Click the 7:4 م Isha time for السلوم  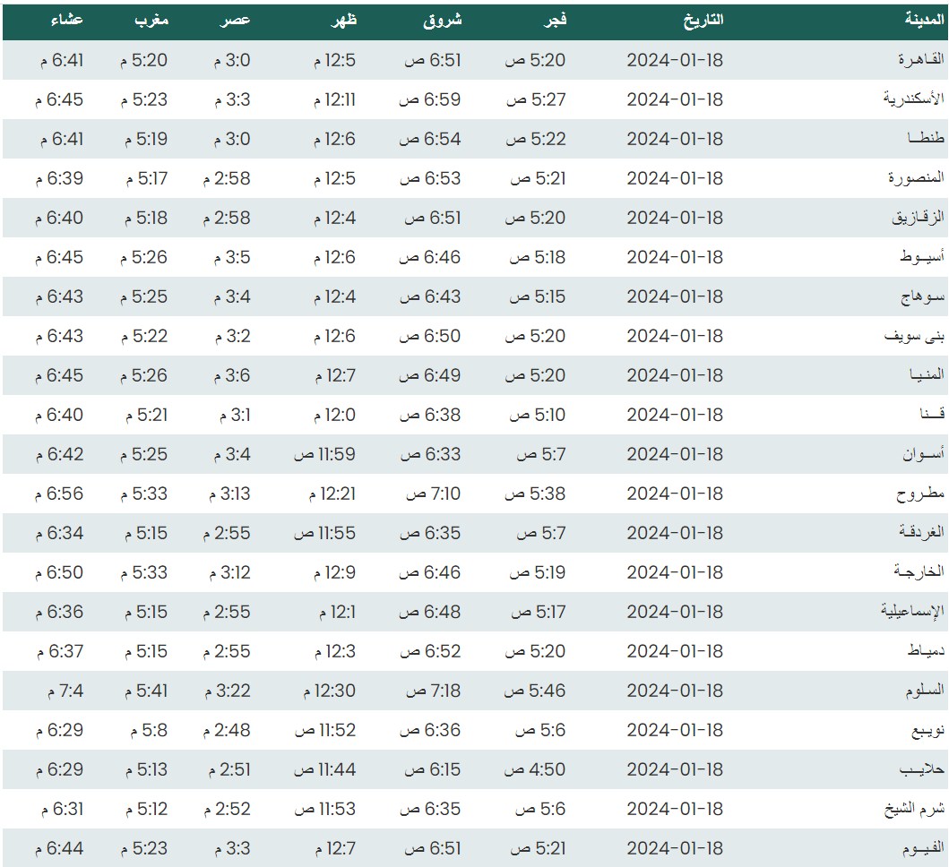click(62, 691)
